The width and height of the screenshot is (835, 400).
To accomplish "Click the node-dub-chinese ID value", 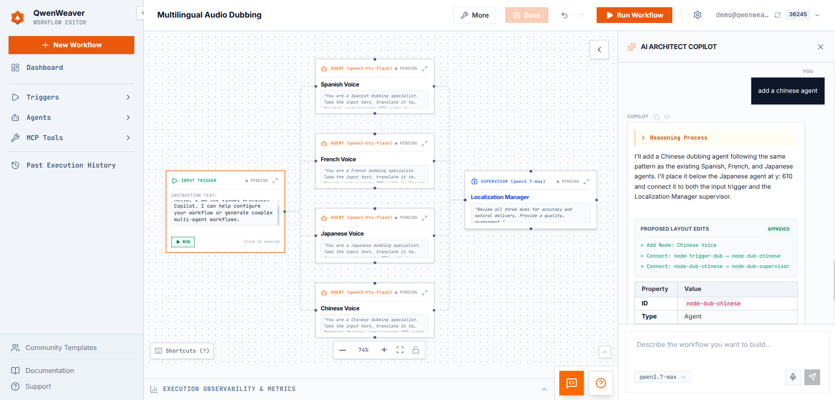I will point(713,304).
